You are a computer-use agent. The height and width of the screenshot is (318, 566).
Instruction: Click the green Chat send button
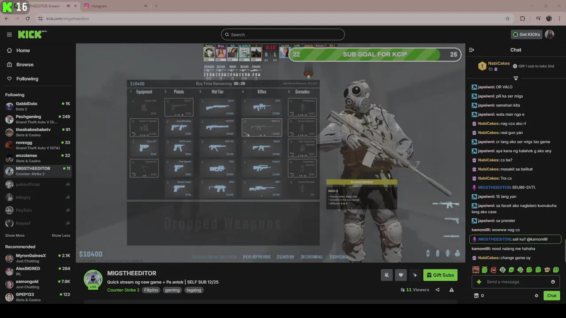pyautogui.click(x=551, y=295)
